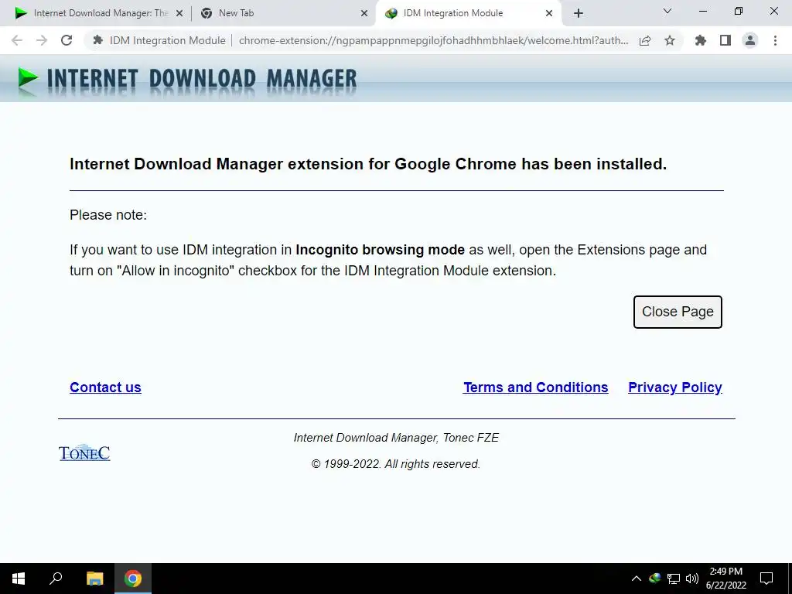
Task: Open network status tray icon
Action: (674, 579)
